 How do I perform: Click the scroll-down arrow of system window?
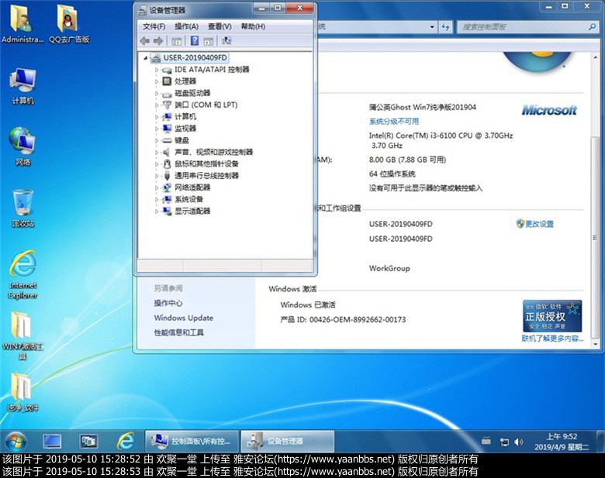pyautogui.click(x=596, y=343)
